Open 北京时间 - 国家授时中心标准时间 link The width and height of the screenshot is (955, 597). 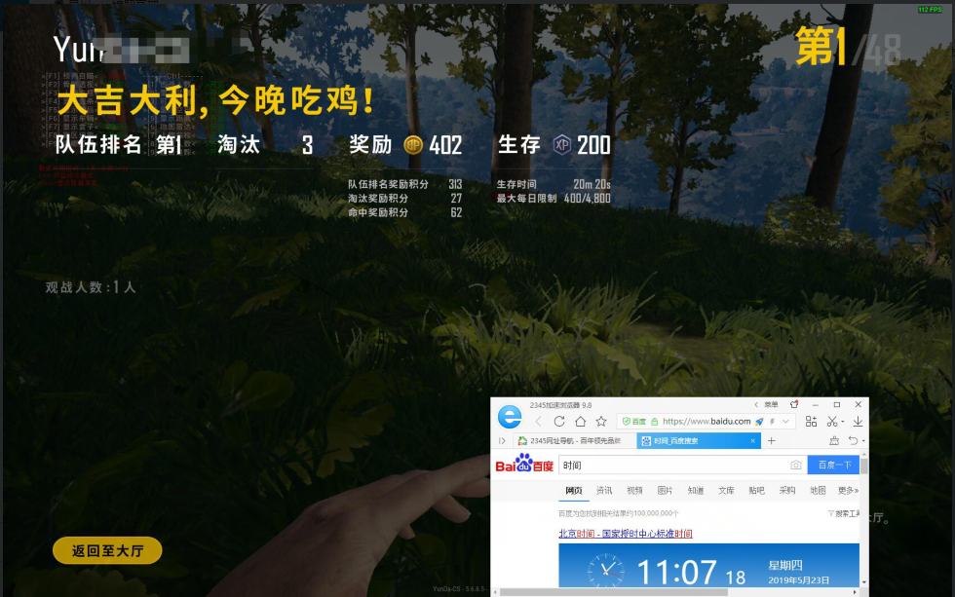pos(626,534)
